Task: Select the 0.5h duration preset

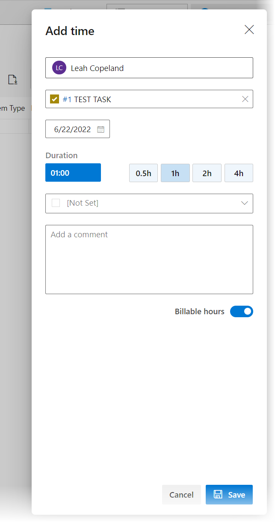Action: [144, 173]
